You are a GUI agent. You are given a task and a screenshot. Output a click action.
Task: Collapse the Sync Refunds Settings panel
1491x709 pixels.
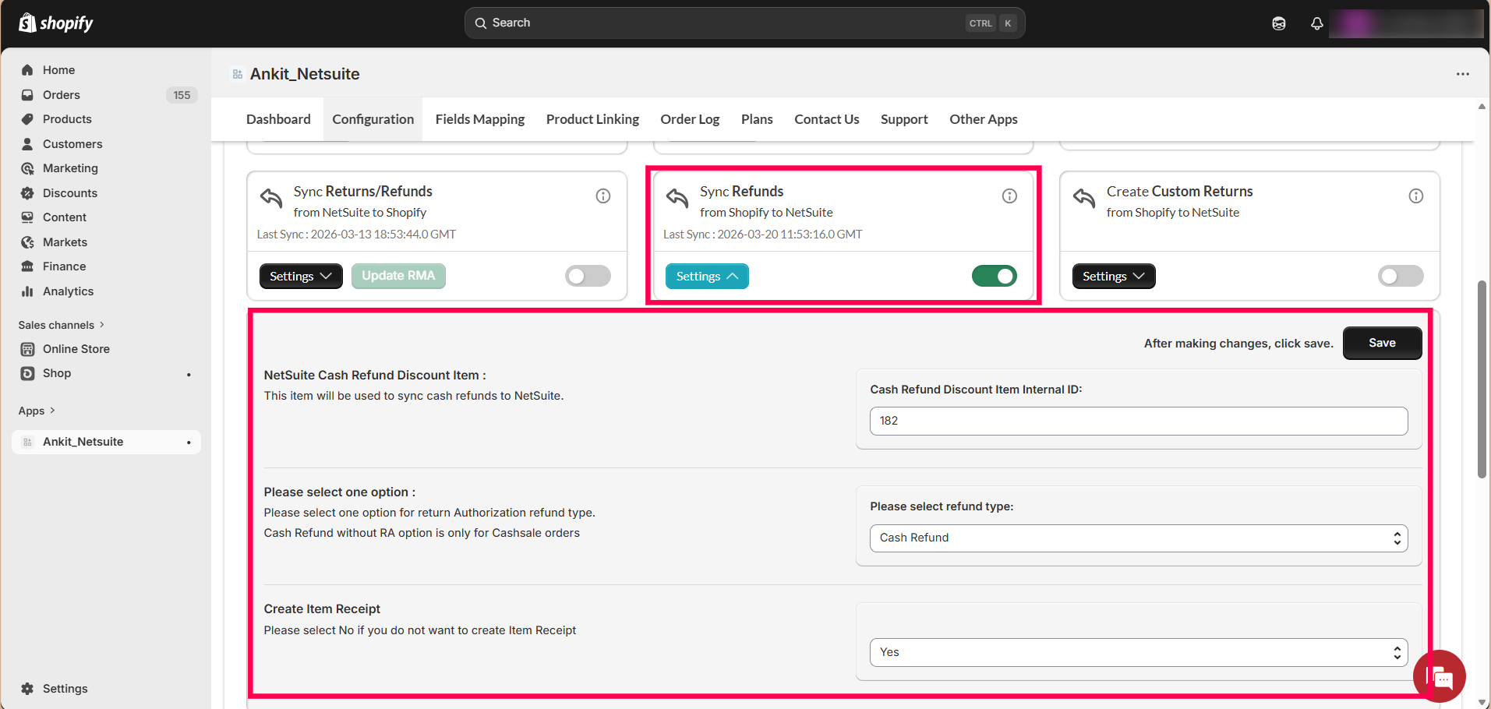tap(706, 277)
